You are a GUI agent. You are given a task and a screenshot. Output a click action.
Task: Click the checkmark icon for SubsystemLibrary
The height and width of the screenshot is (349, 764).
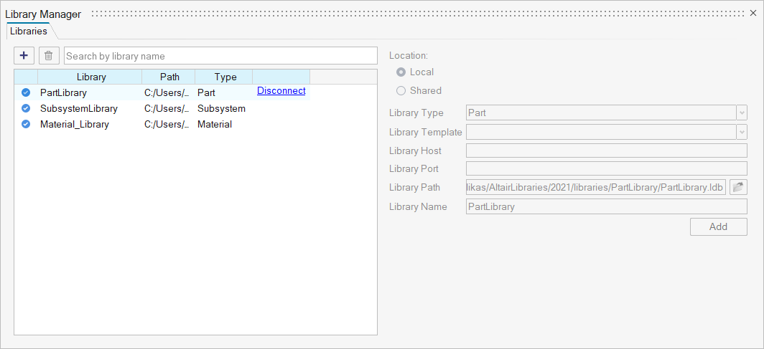coord(26,109)
